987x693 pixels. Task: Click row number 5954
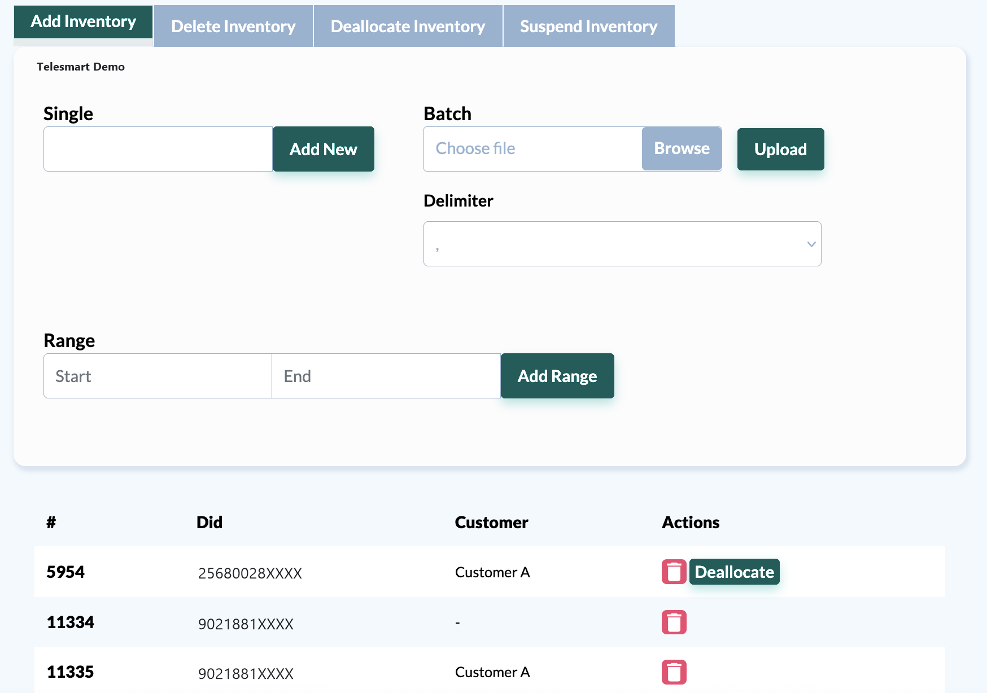(65, 572)
